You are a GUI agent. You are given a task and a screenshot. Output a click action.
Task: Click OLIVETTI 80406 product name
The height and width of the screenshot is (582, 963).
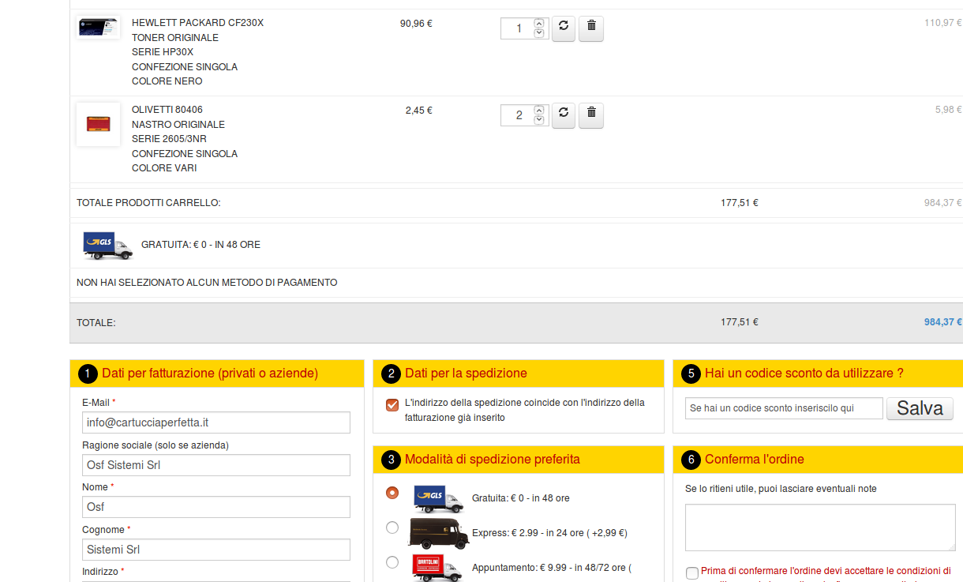[167, 110]
